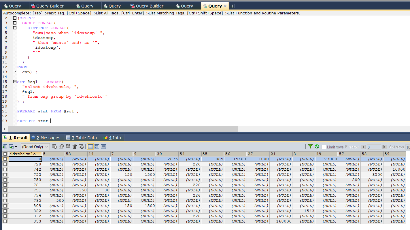Click the green filter funnel icon
The height and width of the screenshot is (230, 410).
click(310, 147)
